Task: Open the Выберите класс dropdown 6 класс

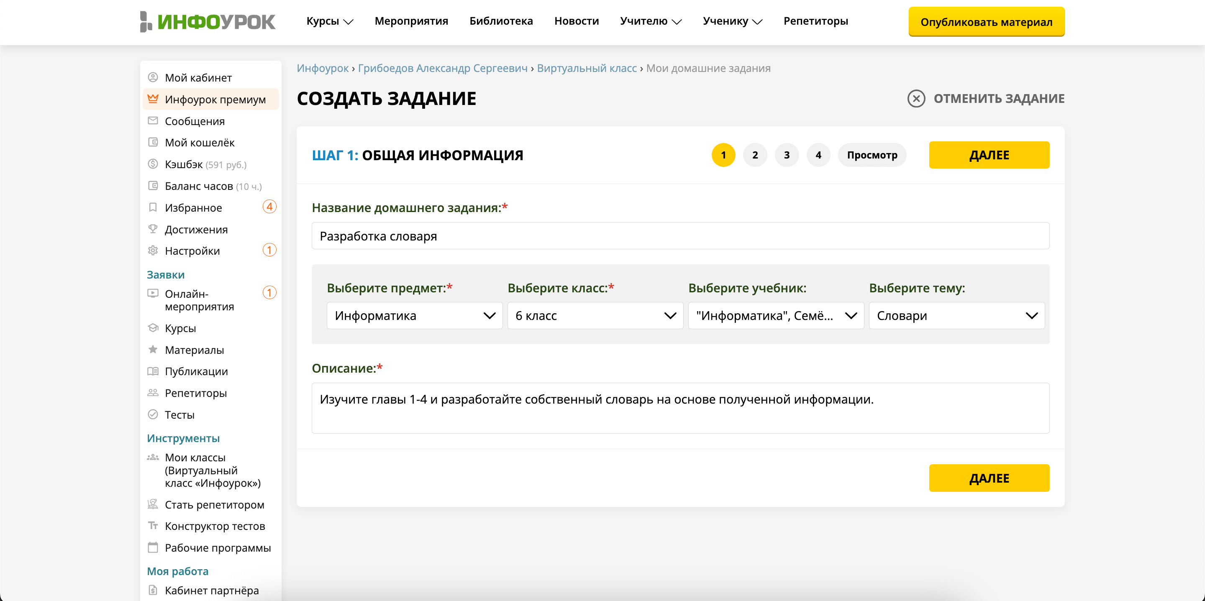Action: [595, 316]
